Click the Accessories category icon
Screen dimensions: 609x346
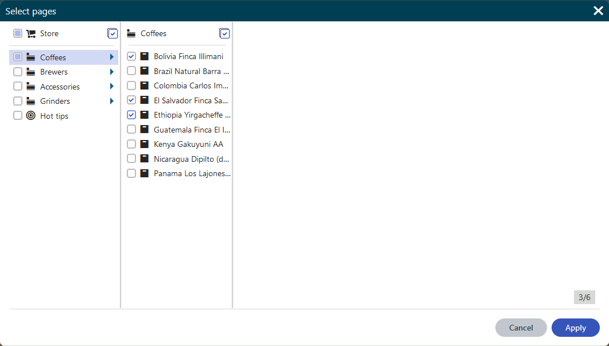coord(30,87)
